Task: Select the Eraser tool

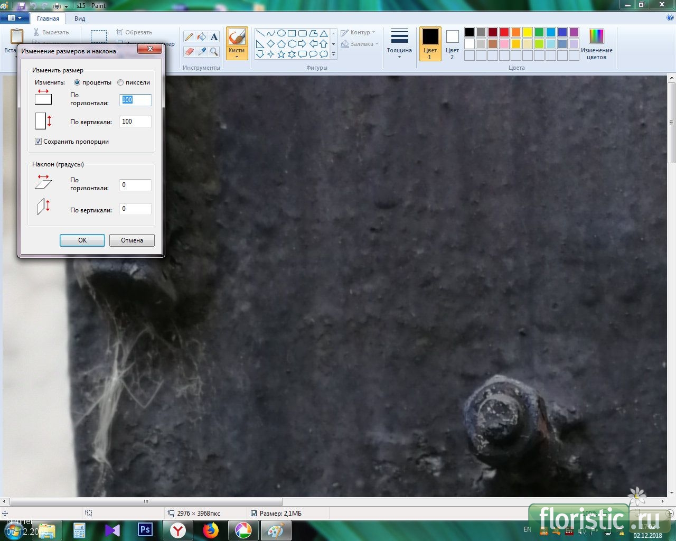Action: click(x=189, y=51)
